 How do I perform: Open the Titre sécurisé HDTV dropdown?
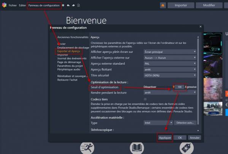point(170,76)
